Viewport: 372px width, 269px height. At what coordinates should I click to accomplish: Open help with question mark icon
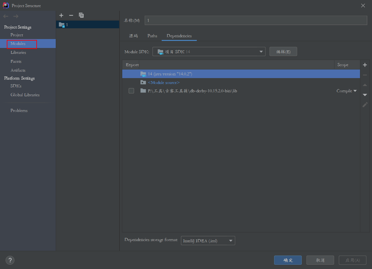(x=10, y=260)
